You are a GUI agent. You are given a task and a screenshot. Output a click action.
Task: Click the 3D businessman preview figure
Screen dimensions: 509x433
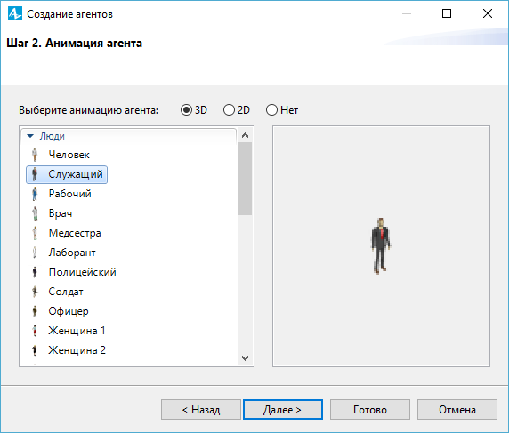[x=381, y=246]
